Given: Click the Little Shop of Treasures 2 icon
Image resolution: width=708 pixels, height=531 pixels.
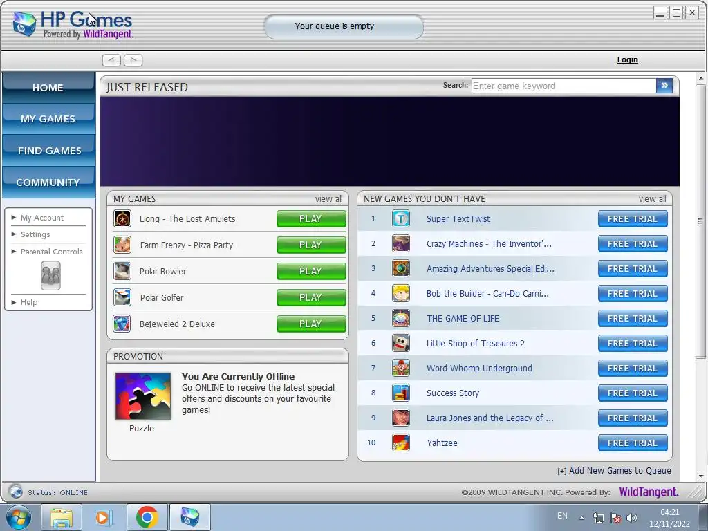Looking at the screenshot, I should click(401, 343).
